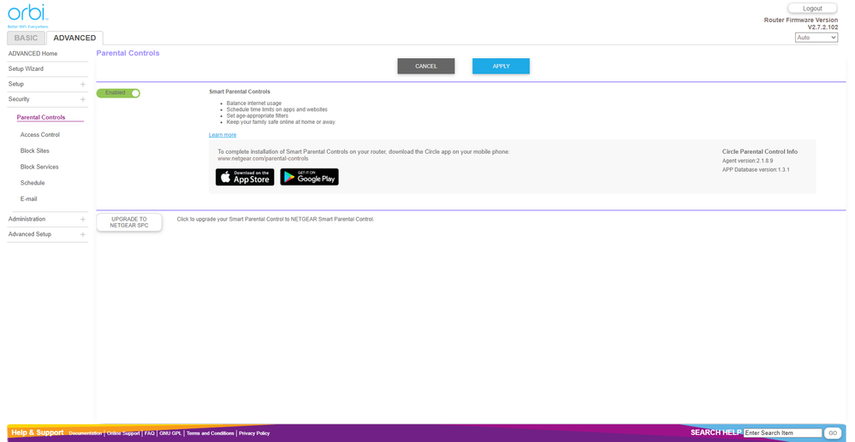Screen dimensions: 855x442
Task: Toggle the Smart Parental Controls Enabled switch
Action: tap(118, 93)
